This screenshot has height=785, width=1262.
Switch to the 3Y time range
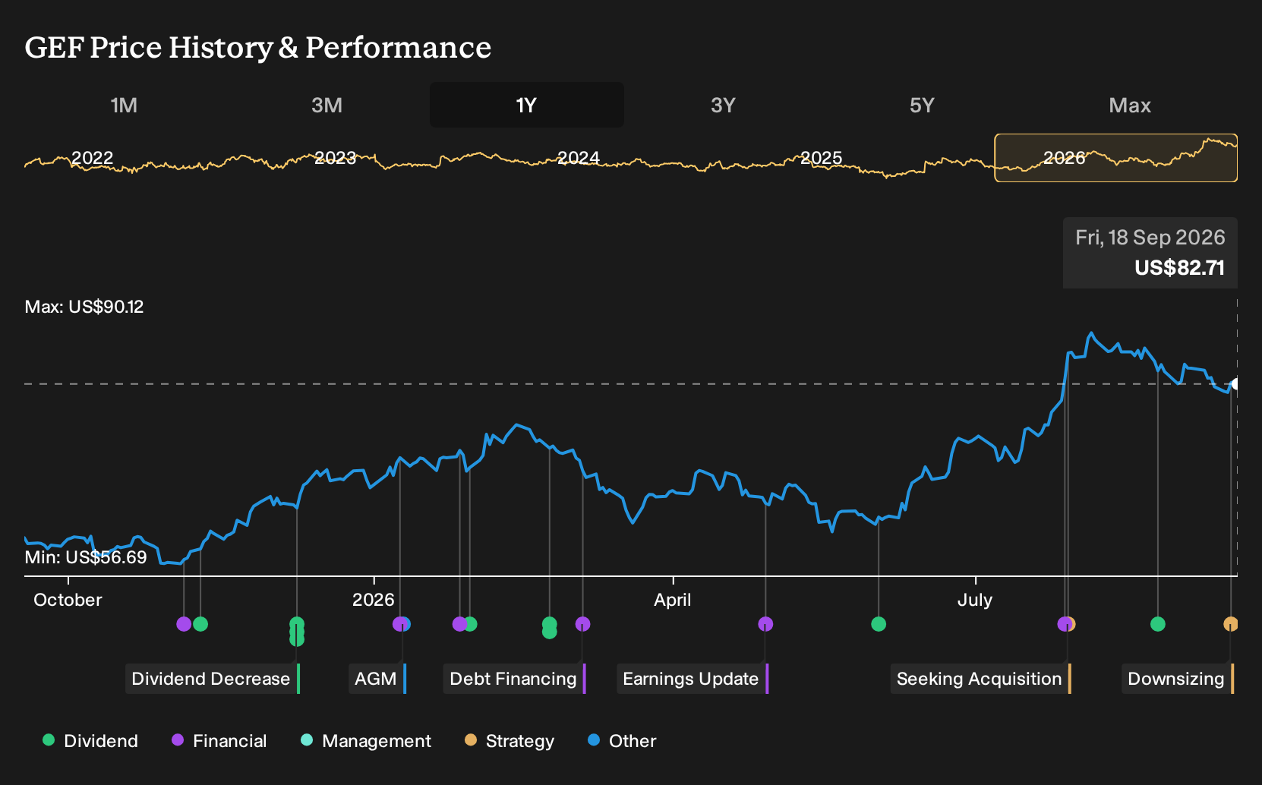723,105
